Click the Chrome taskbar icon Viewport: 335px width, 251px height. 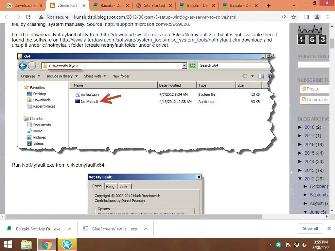47,244
